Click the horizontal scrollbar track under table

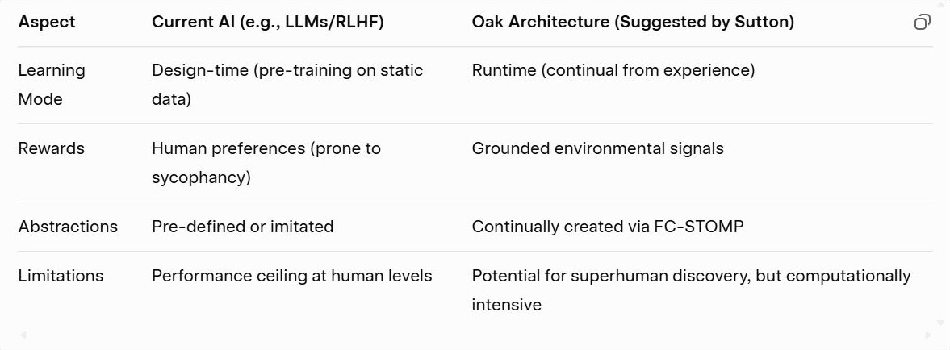point(475,335)
